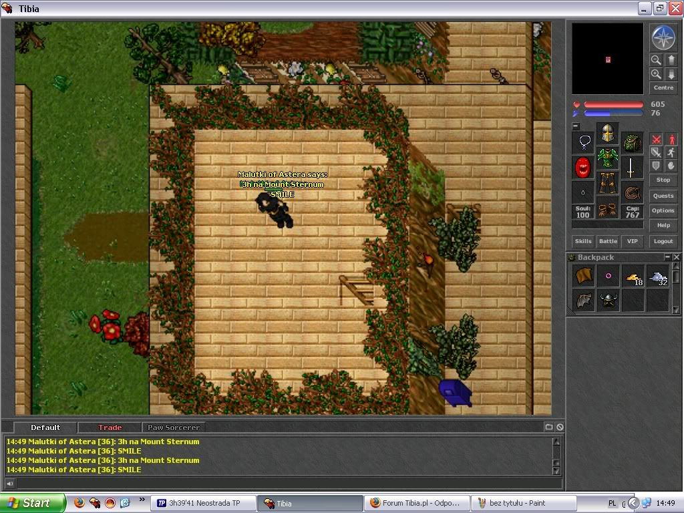Toggle the Battle list window
684x513 pixels.
pyautogui.click(x=608, y=241)
